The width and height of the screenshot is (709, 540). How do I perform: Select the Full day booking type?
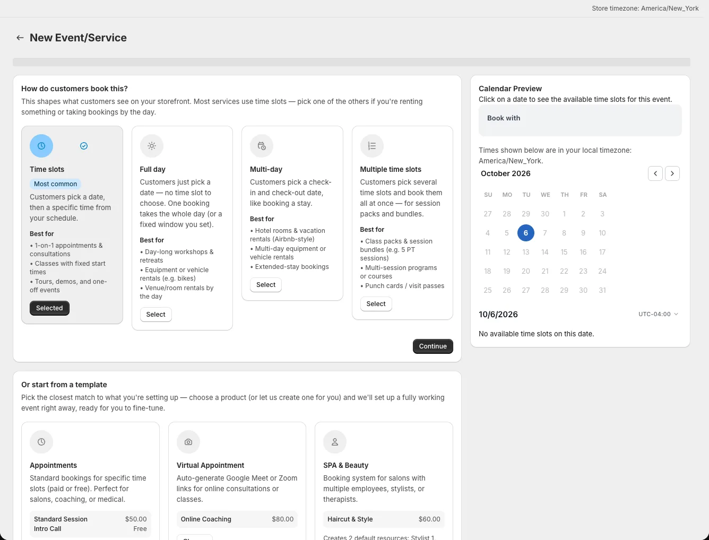point(155,315)
